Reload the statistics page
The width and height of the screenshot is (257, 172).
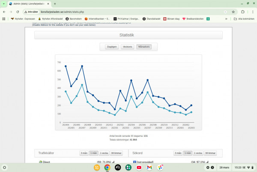[x=18, y=12]
